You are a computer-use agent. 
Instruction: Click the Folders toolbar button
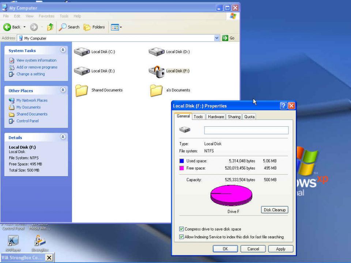94,27
